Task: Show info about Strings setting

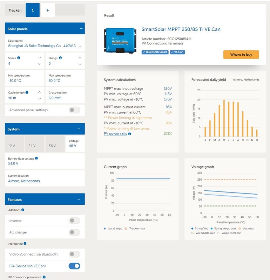Action: pyautogui.click(x=60, y=58)
